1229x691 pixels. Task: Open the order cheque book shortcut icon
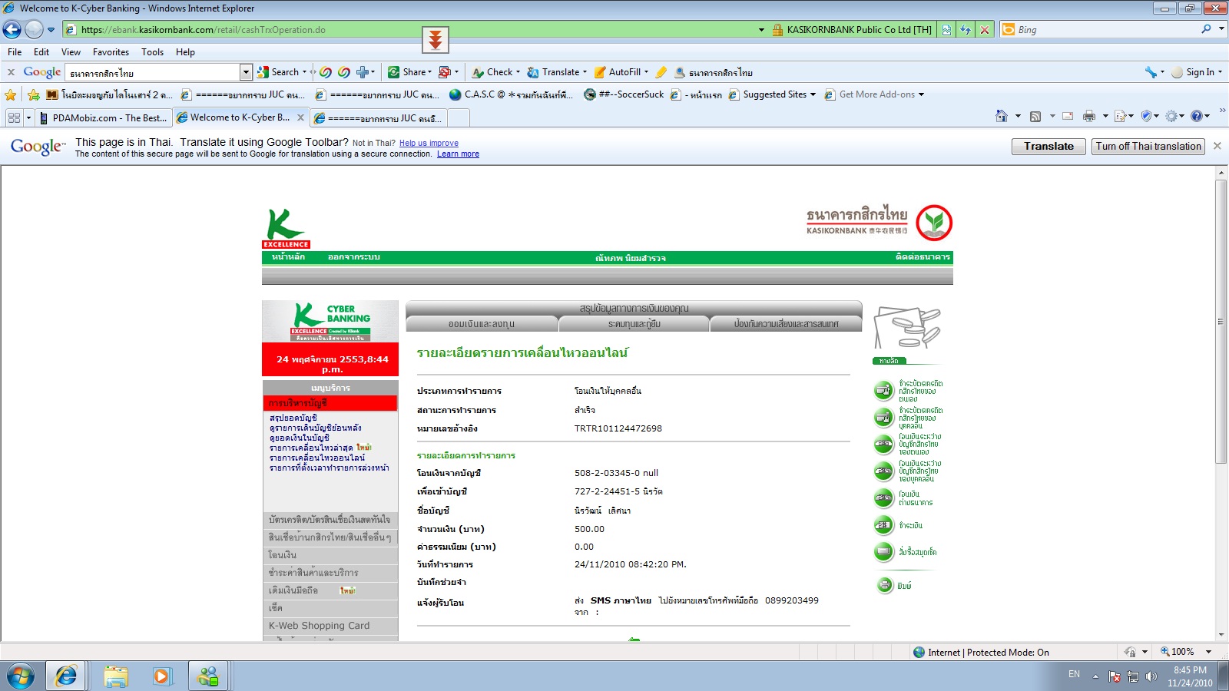coord(884,551)
